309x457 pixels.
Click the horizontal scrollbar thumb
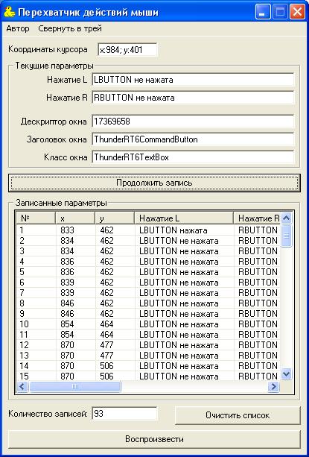click(x=74, y=386)
